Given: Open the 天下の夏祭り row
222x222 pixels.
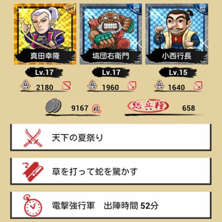Looking at the screenshot, I should click(x=111, y=138).
